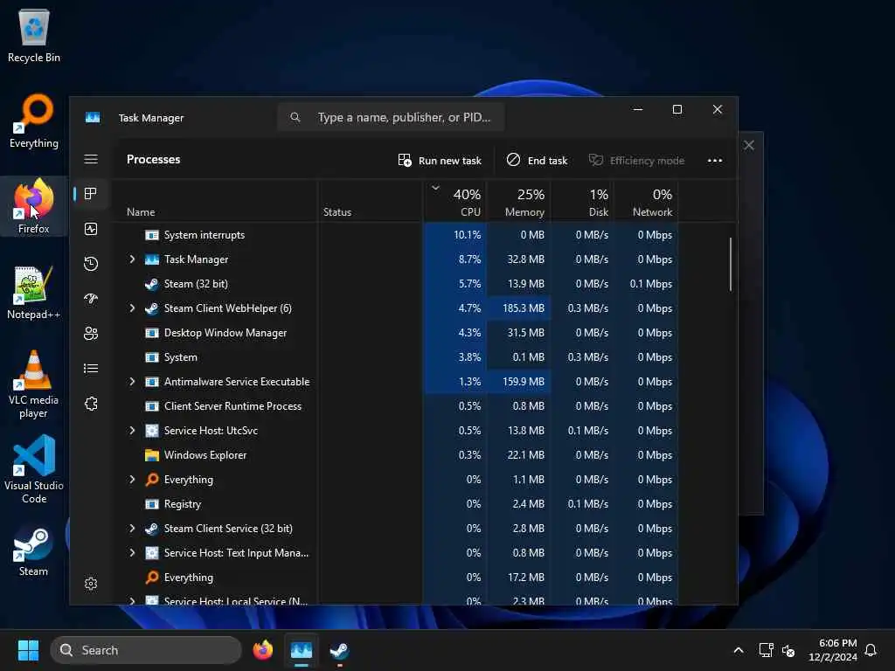Click the Task Manager title bar app icon
The width and height of the screenshot is (895, 671).
click(93, 118)
